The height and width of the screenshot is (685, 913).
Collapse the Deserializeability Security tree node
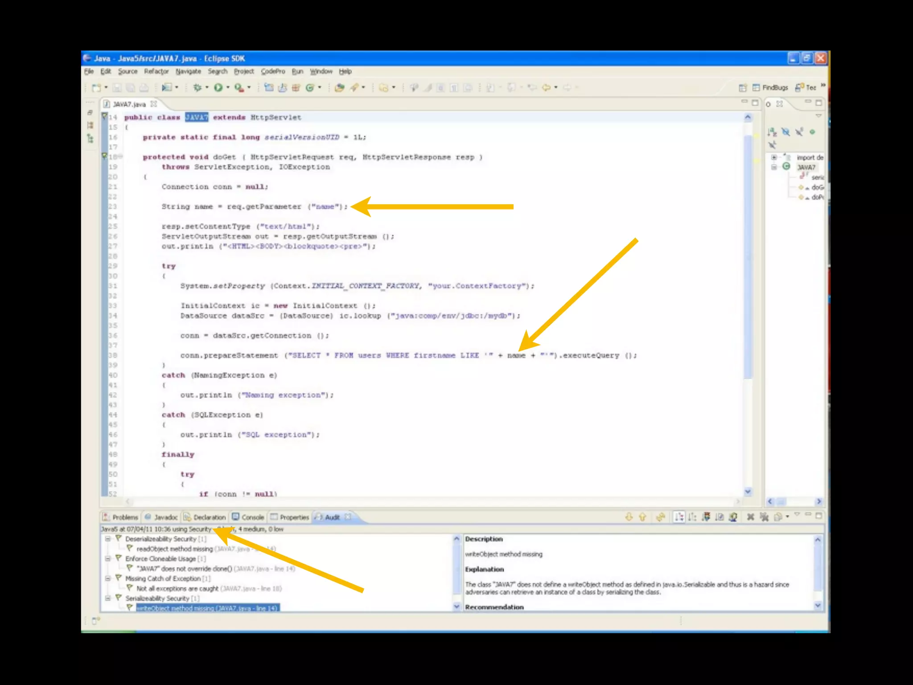pyautogui.click(x=108, y=539)
